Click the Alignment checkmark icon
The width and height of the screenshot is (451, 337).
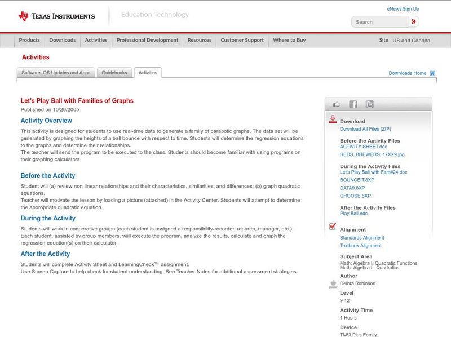(332, 227)
